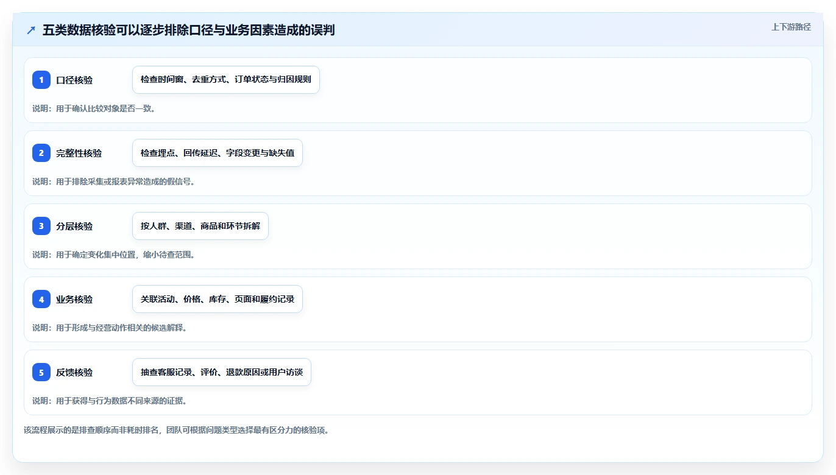Click the footer text 该流程展示的是排查顺序而非耗时排名

[x=92, y=430]
